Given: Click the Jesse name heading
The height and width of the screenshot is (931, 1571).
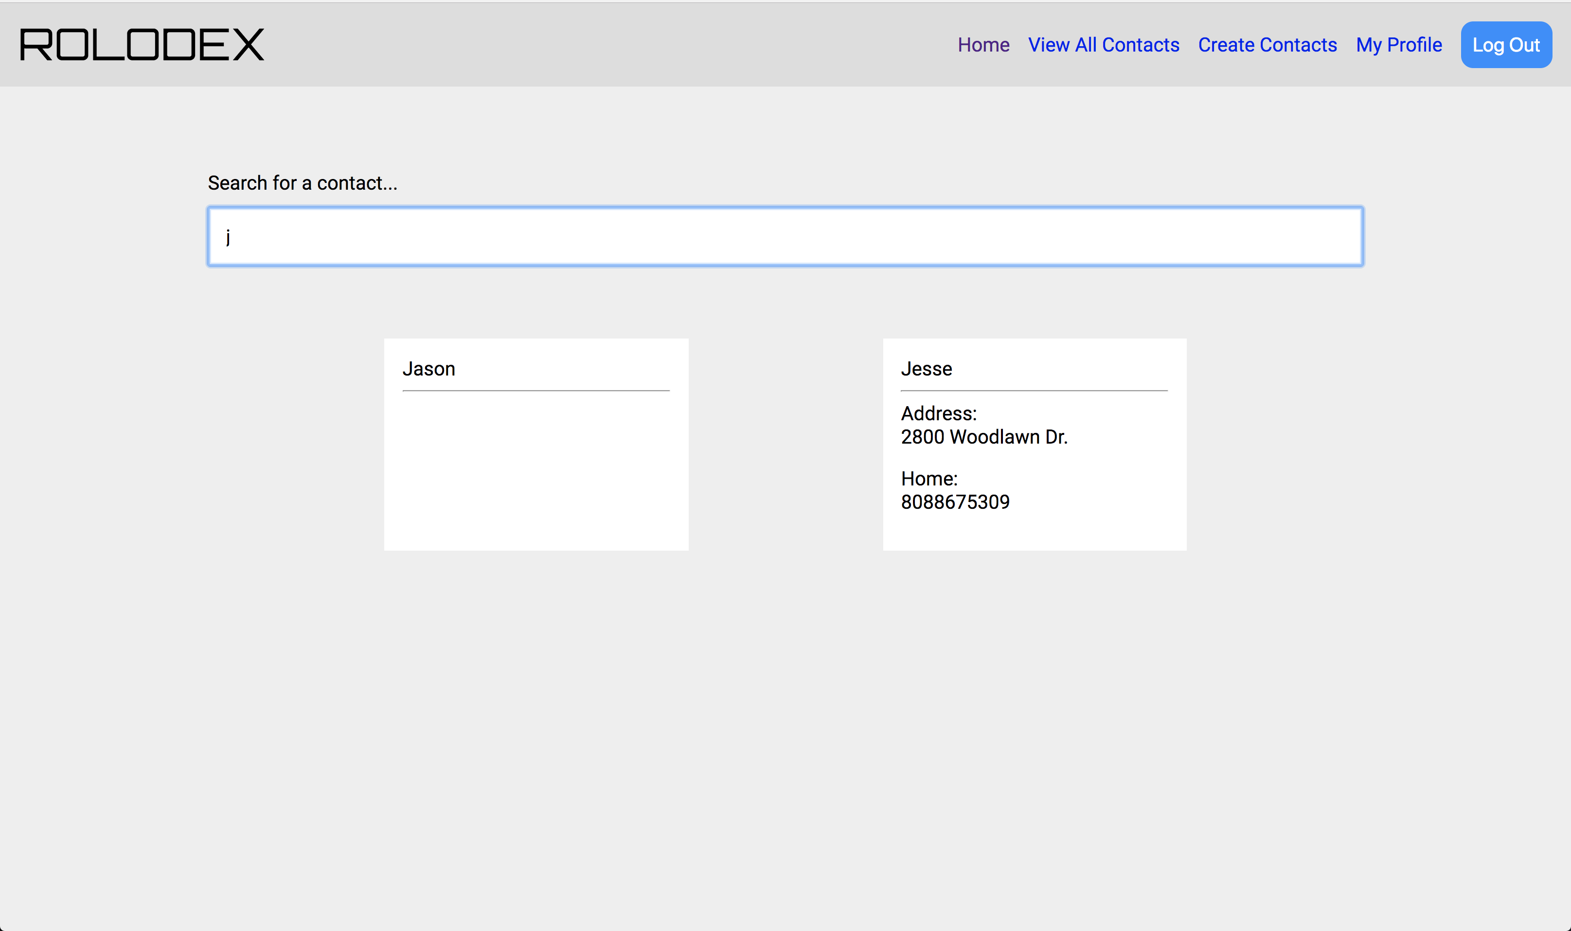Looking at the screenshot, I should pos(926,369).
